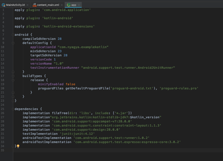This screenshot has height=161, width=223.
Task: Place cursor on empty line 35
Action: [118, 150]
